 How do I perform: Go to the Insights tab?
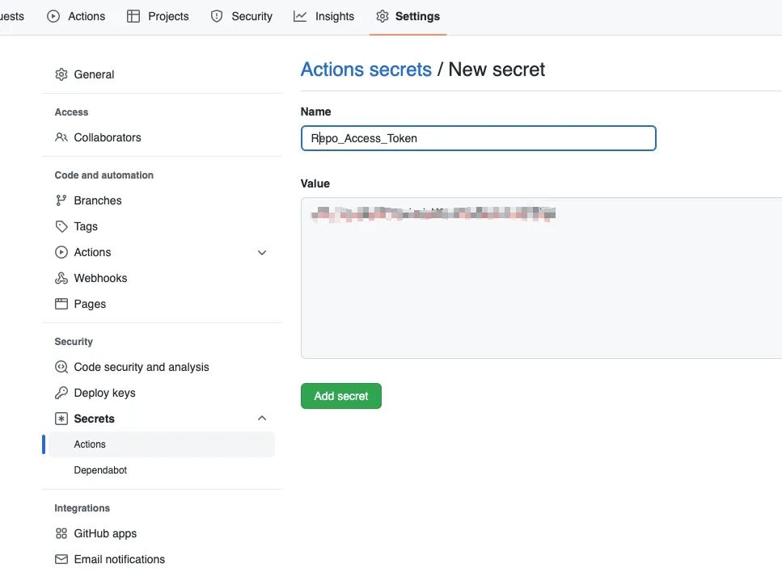323,16
